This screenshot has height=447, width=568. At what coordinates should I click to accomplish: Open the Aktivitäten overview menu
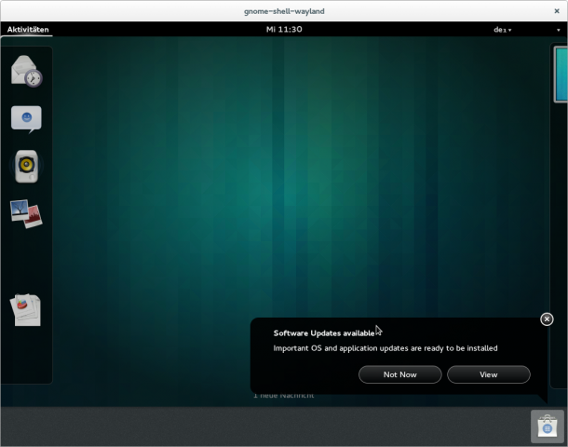(x=28, y=30)
